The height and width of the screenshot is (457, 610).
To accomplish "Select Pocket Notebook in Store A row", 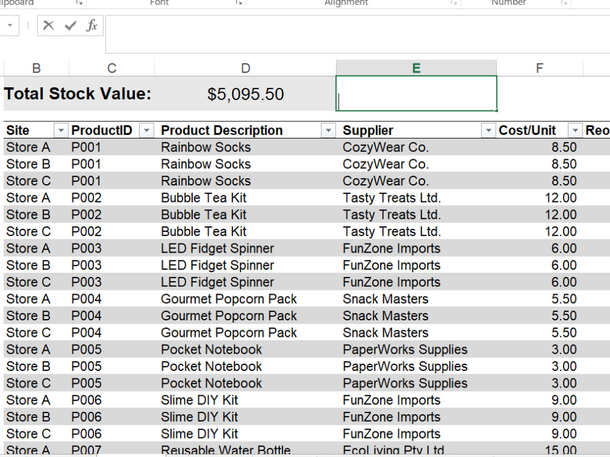I will click(245, 350).
